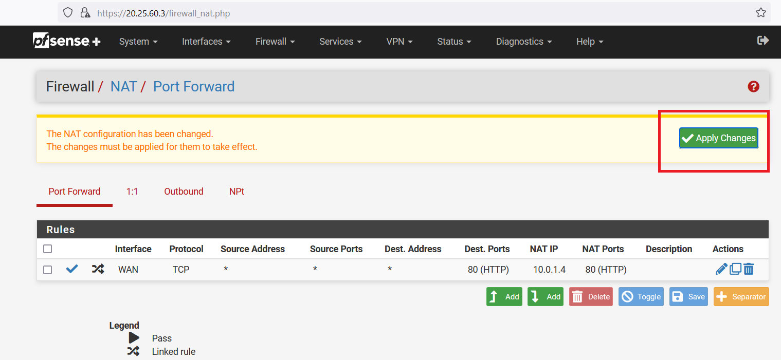Screen dimensions: 781x360
Task: Click the orange Separator button
Action: [741, 297]
